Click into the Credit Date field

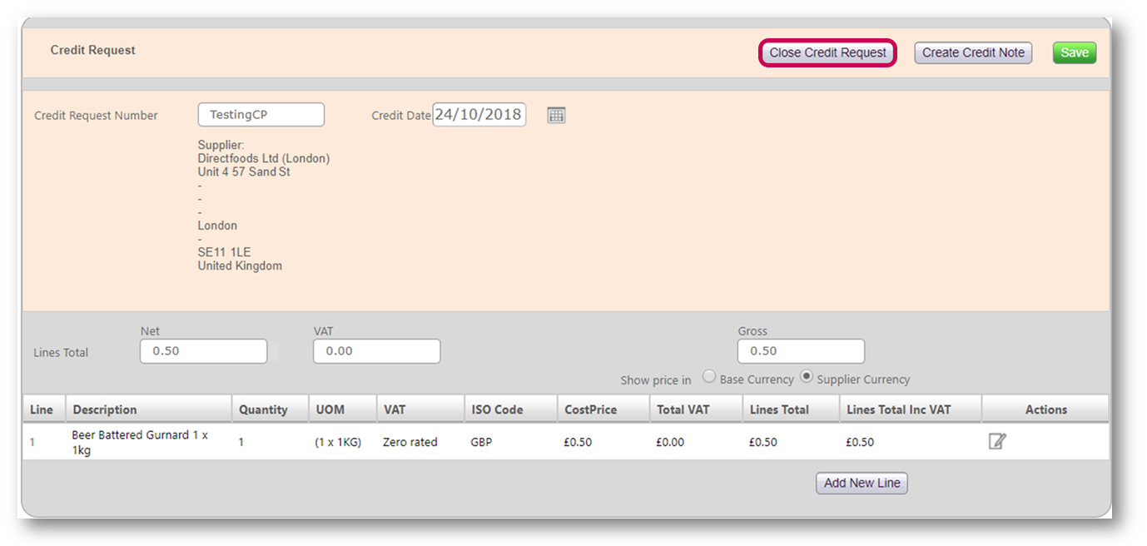pyautogui.click(x=479, y=115)
